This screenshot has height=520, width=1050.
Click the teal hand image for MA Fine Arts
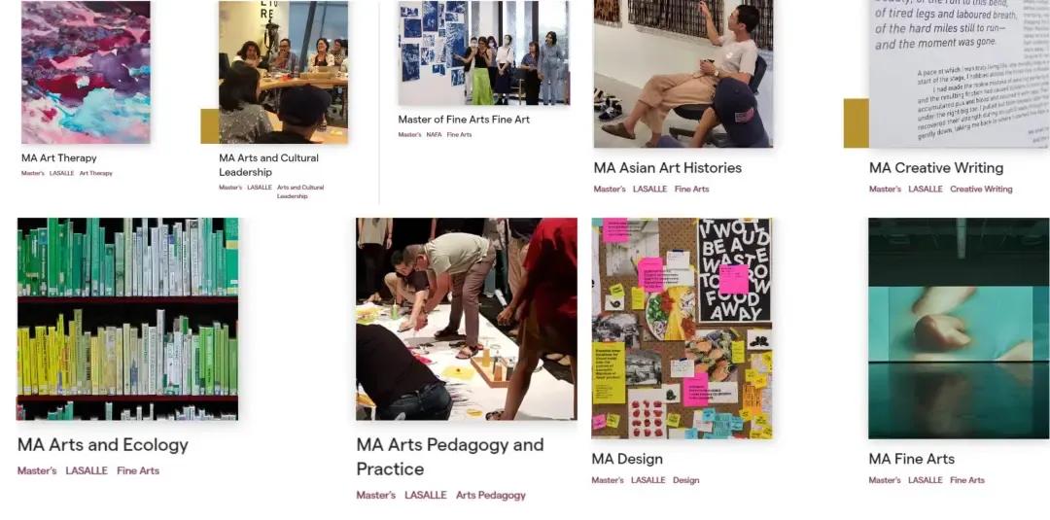tap(959, 328)
